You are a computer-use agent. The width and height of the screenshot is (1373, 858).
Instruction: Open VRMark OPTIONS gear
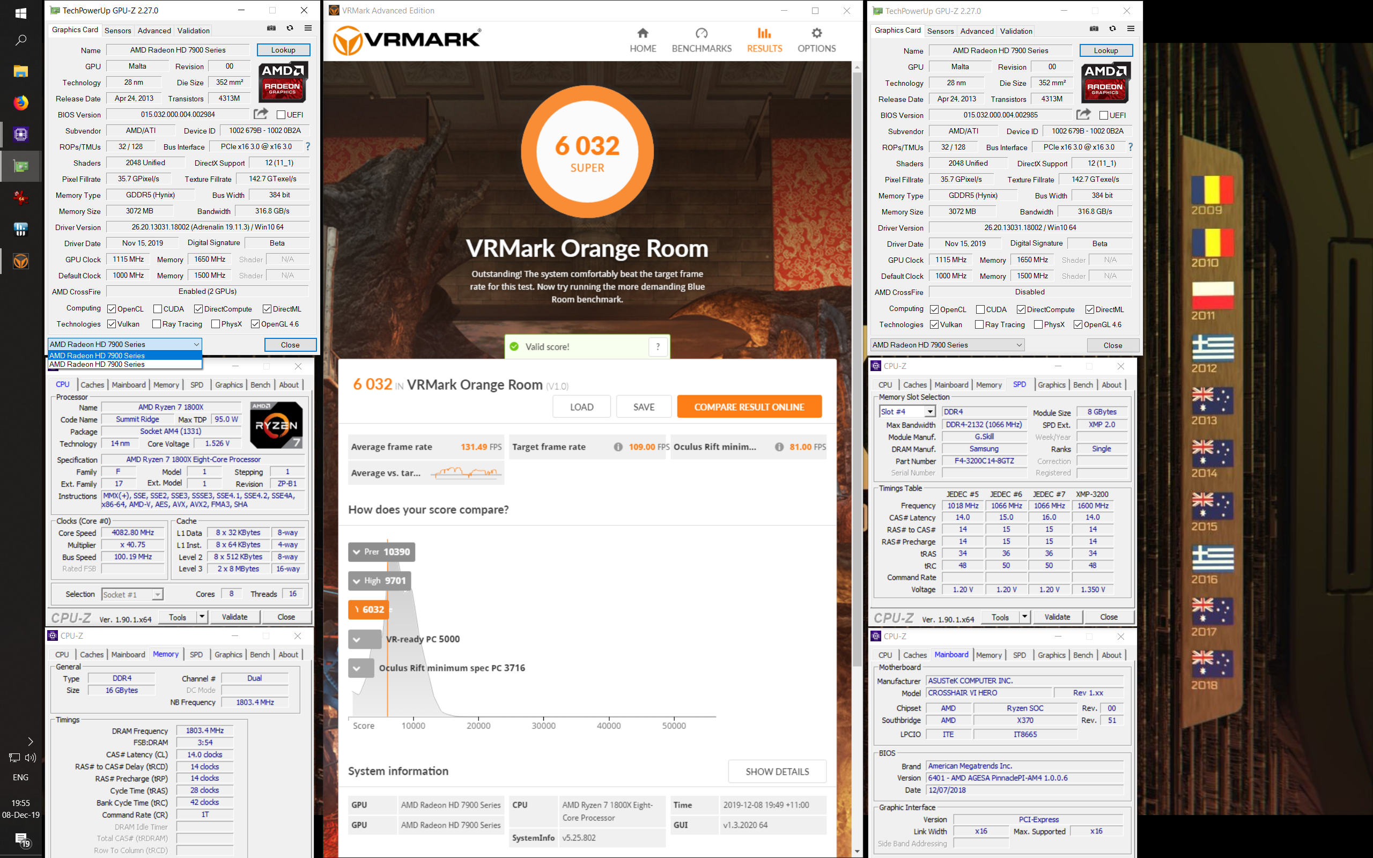pos(816,40)
